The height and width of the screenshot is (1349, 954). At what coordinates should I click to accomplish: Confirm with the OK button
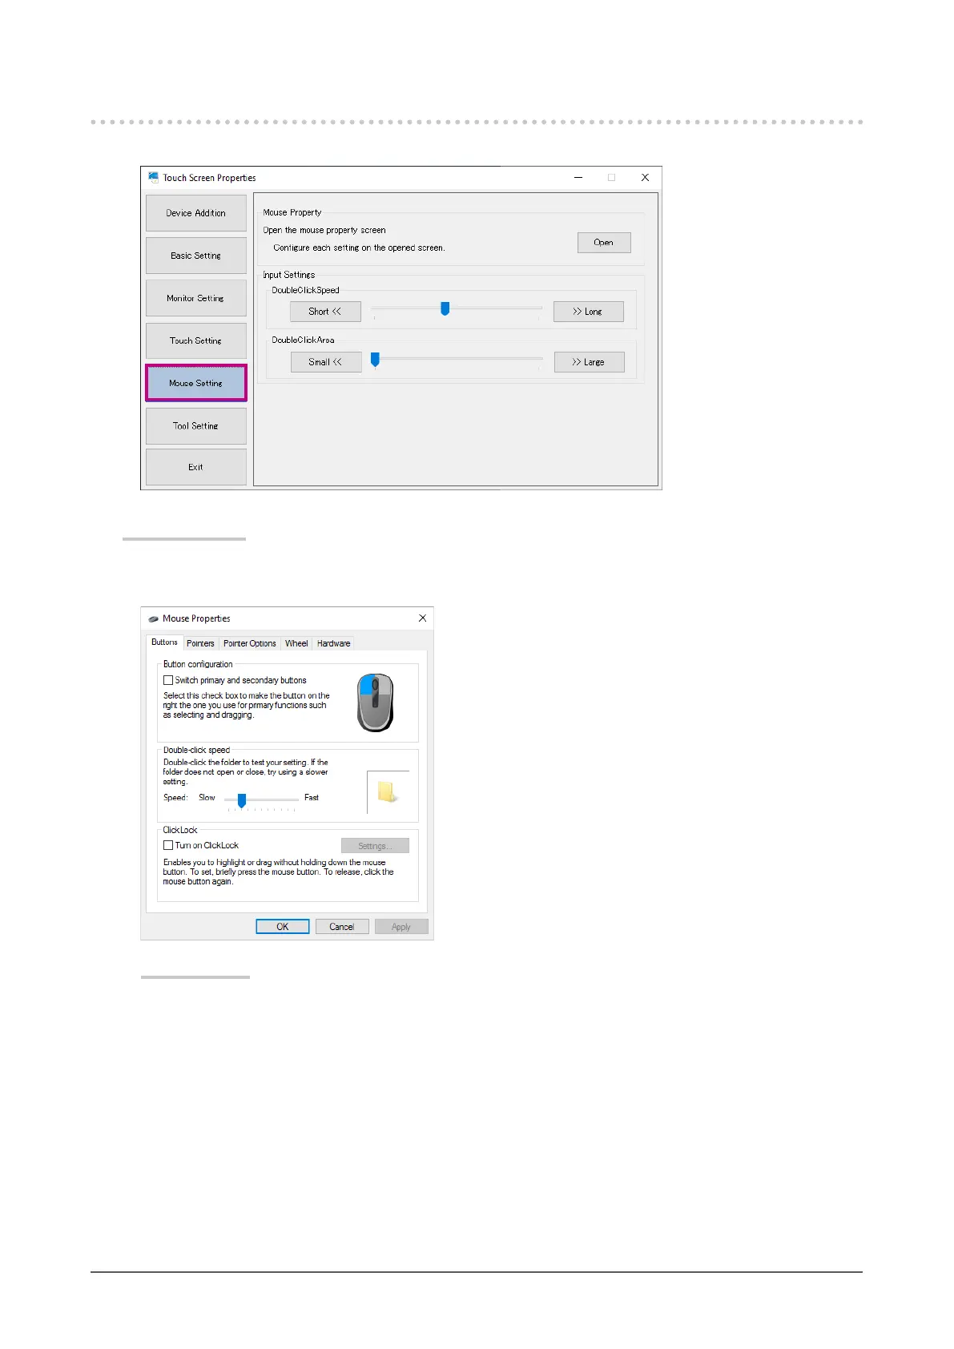(282, 927)
